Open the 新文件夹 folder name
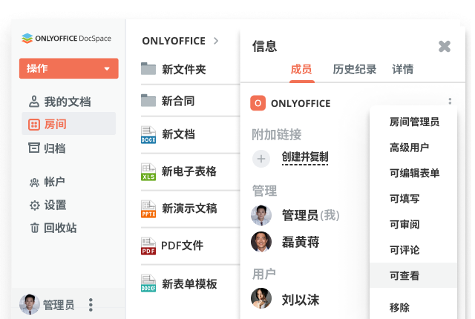The height and width of the screenshot is (319, 475). (x=184, y=69)
